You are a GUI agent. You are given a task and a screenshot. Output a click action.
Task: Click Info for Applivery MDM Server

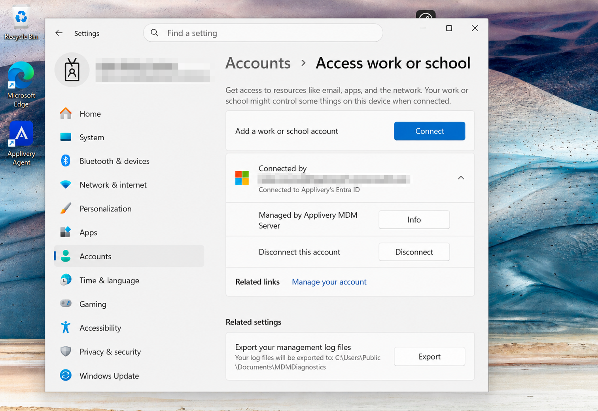pos(414,220)
